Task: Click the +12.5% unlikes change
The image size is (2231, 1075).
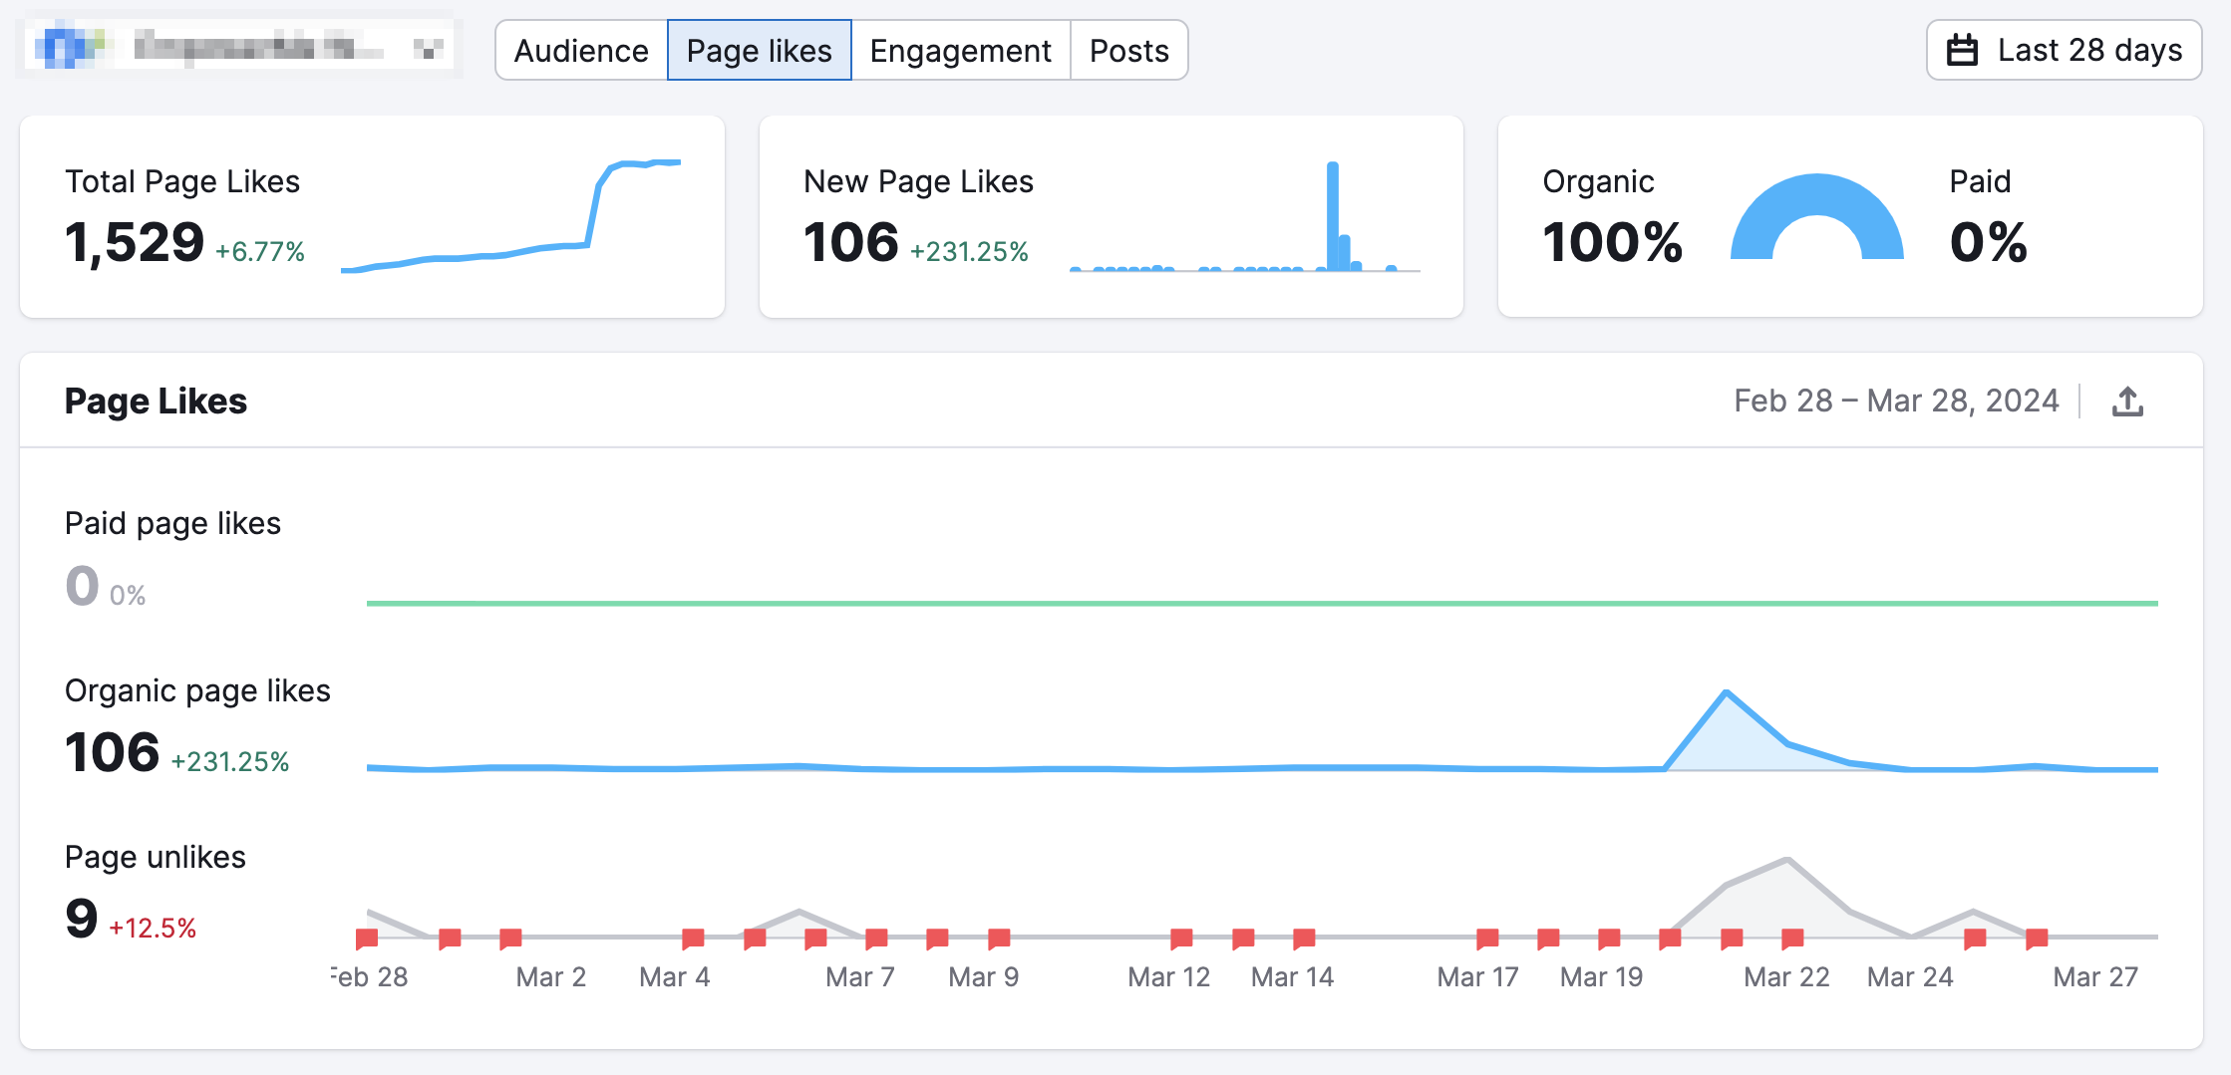Action: 153,928
